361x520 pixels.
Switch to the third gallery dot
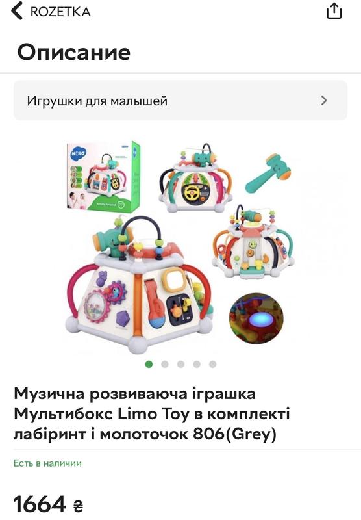pos(181,364)
